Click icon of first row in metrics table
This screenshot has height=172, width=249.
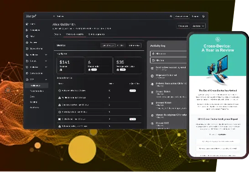(x=60, y=91)
